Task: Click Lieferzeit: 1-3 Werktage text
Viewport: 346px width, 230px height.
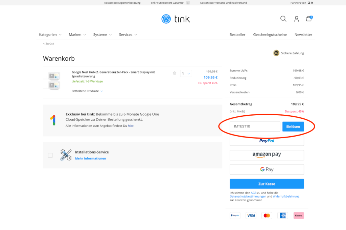Action: pyautogui.click(x=87, y=81)
